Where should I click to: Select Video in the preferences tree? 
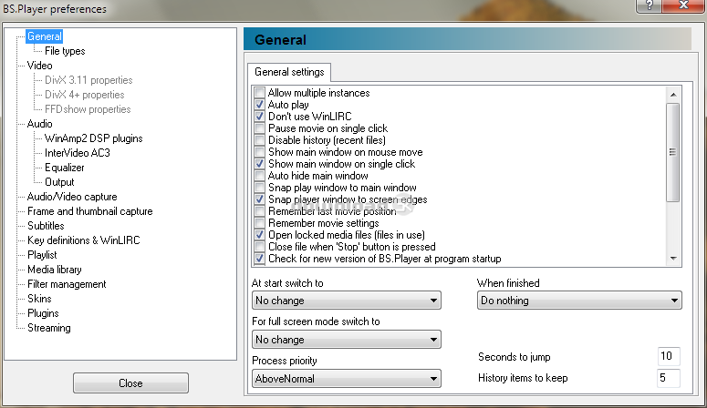39,66
